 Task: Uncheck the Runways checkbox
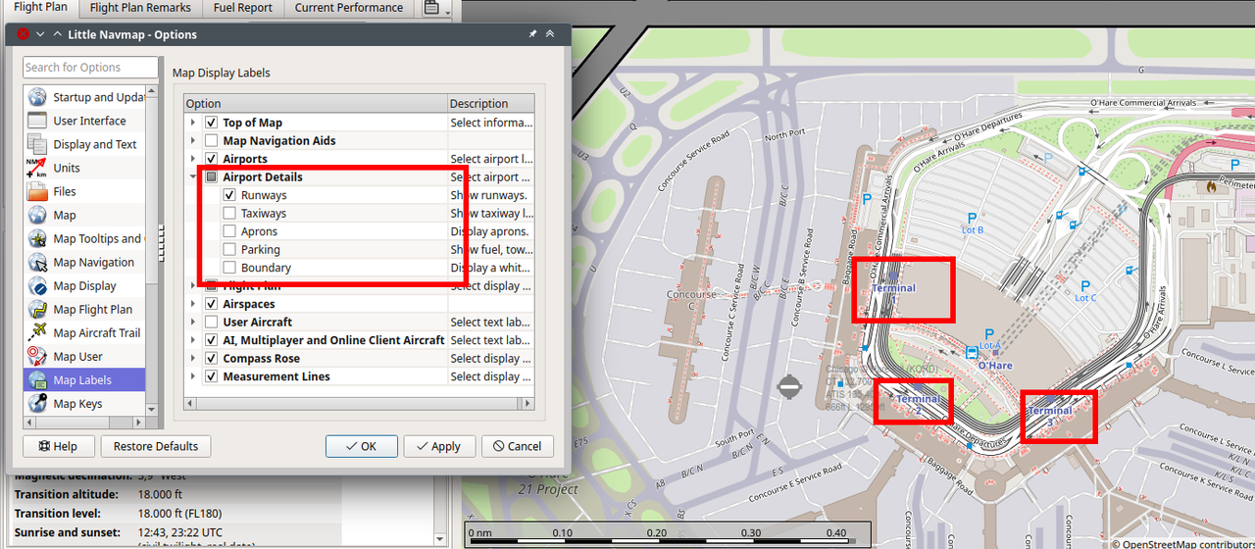(x=229, y=195)
